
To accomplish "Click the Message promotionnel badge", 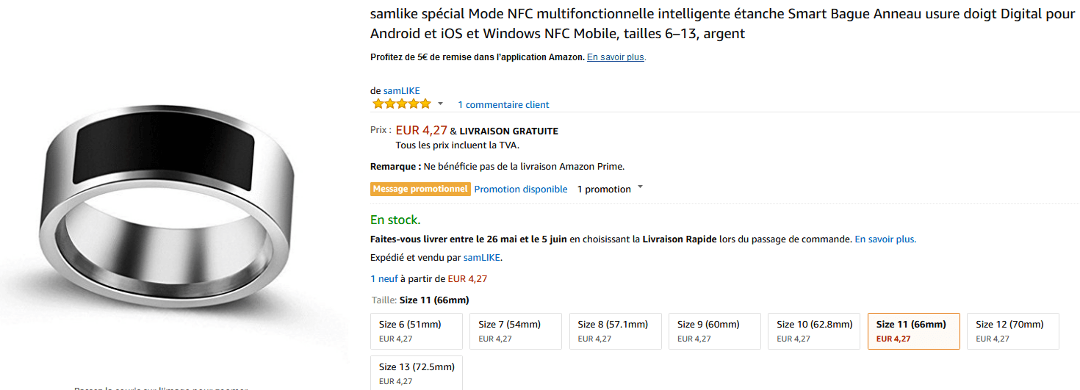I will [x=420, y=189].
